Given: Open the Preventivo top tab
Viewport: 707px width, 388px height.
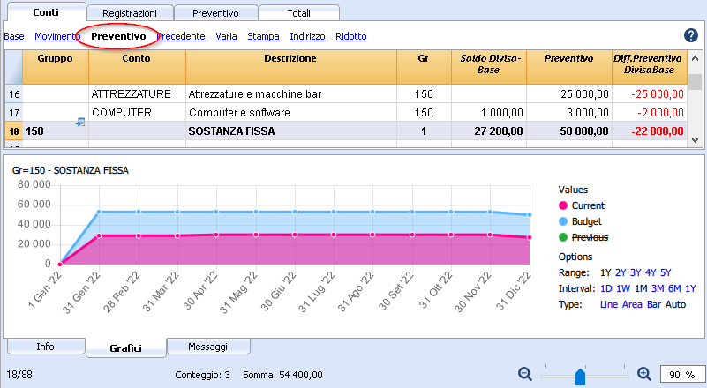Looking at the screenshot, I should pyautogui.click(x=215, y=13).
